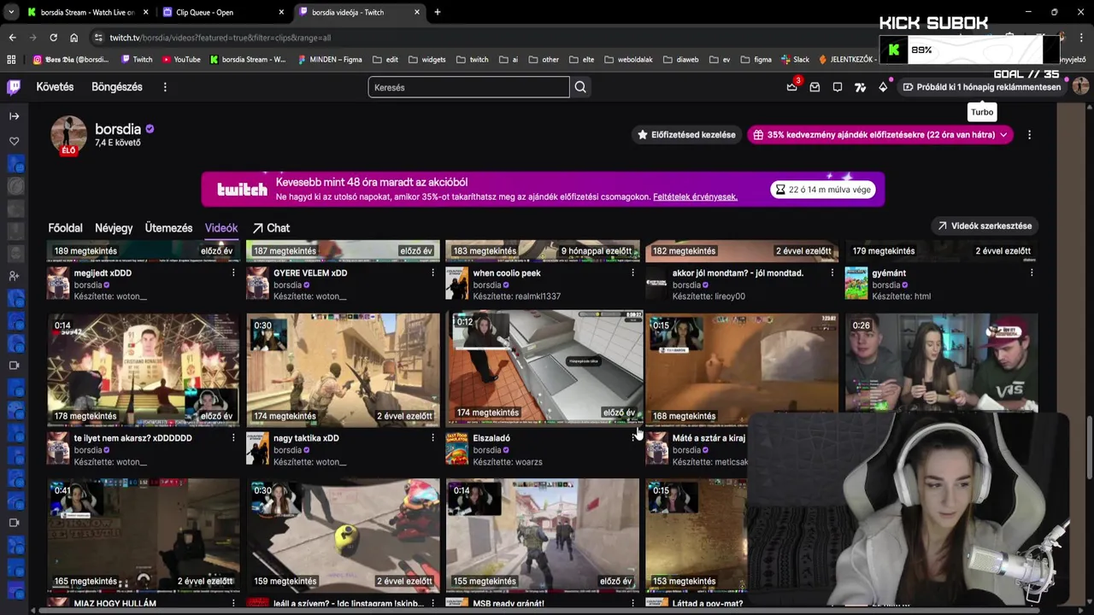Open the nagy taktika xDD clip thumbnail

click(343, 369)
